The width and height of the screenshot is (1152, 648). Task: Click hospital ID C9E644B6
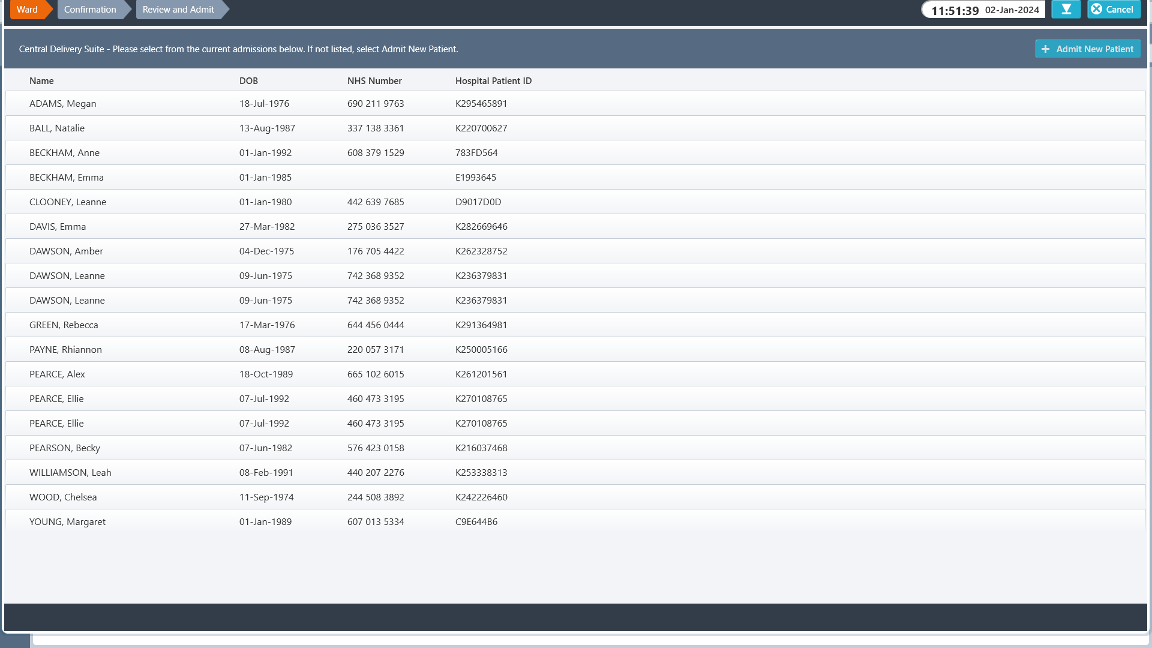[x=476, y=521]
